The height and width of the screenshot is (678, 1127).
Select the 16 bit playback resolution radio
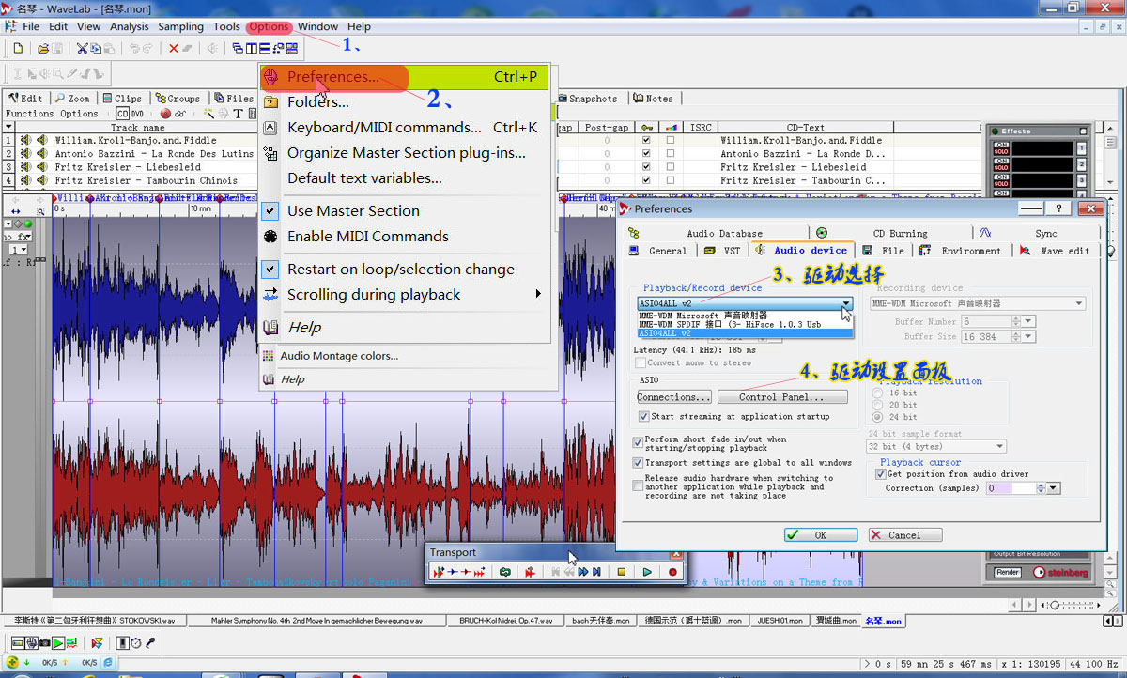coord(878,393)
